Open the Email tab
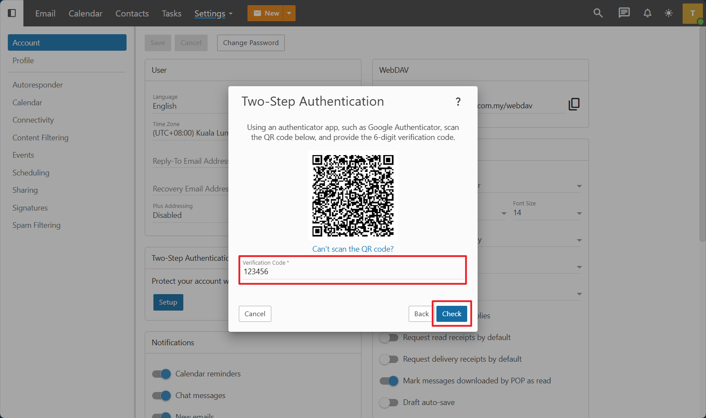 point(45,13)
